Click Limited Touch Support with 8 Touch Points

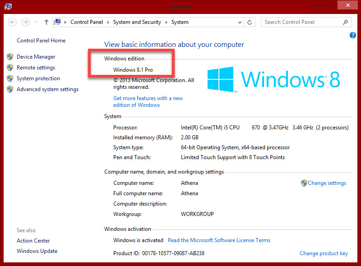click(x=233, y=157)
